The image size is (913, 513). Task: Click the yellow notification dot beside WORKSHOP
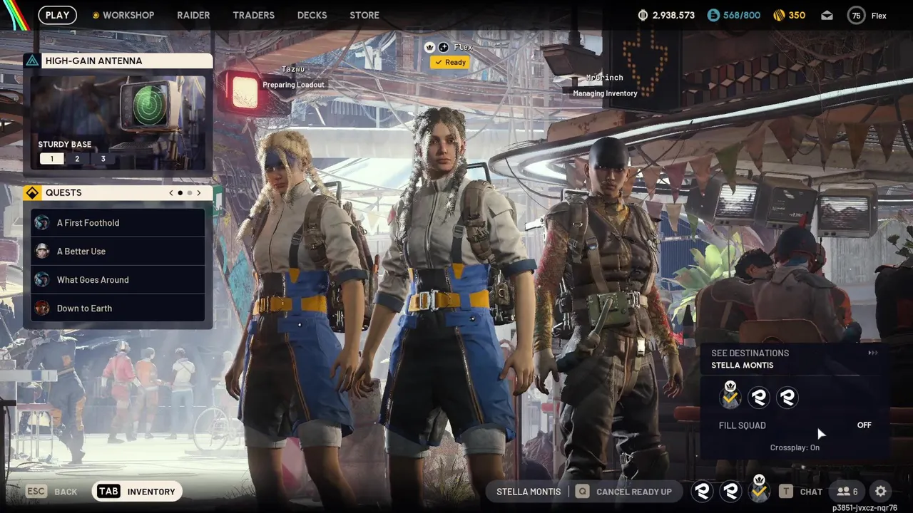tap(96, 15)
